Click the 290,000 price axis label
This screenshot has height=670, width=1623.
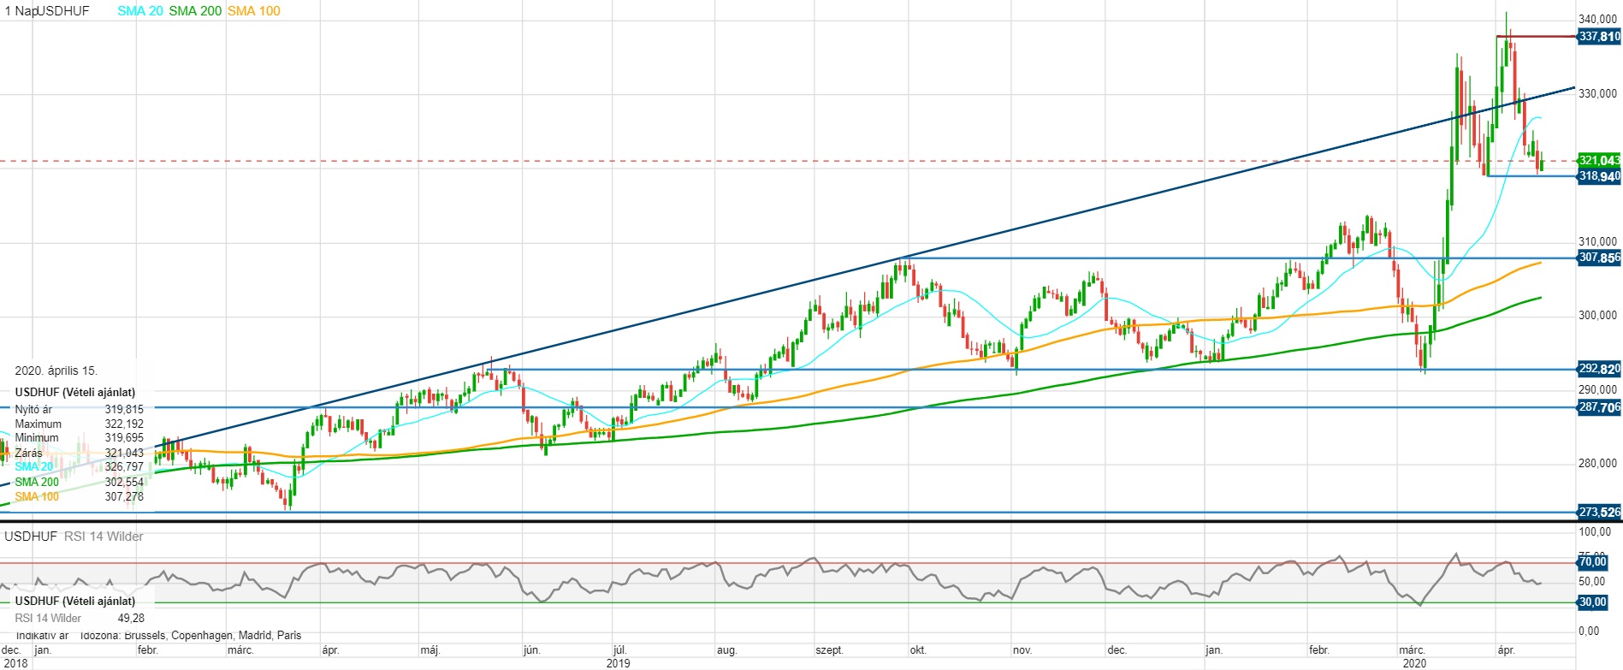(x=1597, y=389)
